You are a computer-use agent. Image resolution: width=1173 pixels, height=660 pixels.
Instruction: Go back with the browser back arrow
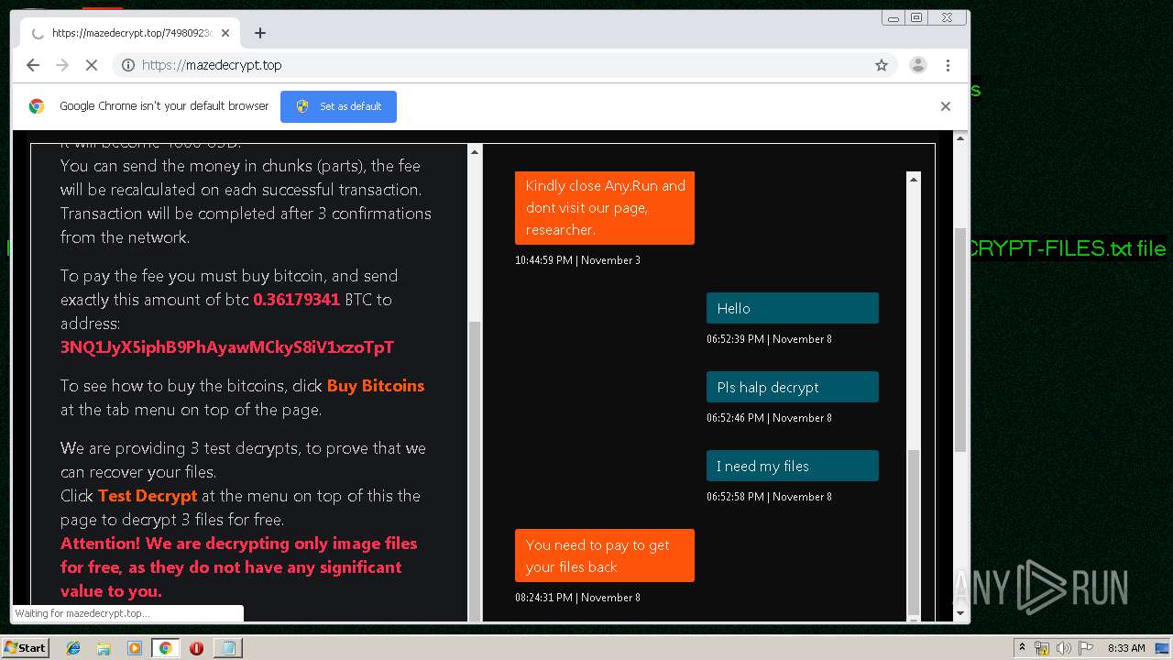[33, 65]
